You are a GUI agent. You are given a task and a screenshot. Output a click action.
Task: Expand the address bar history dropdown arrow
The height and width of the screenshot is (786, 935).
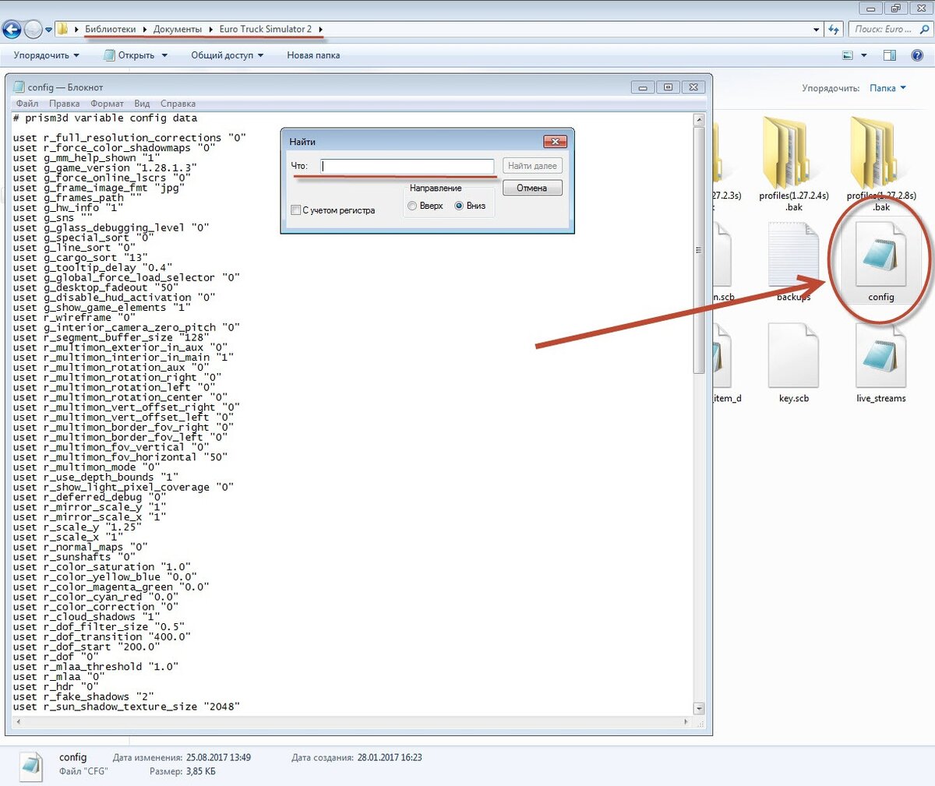816,30
